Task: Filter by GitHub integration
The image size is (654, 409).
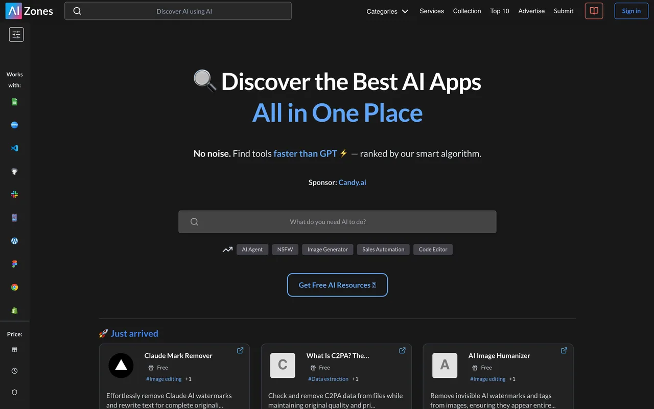Action: [14, 171]
